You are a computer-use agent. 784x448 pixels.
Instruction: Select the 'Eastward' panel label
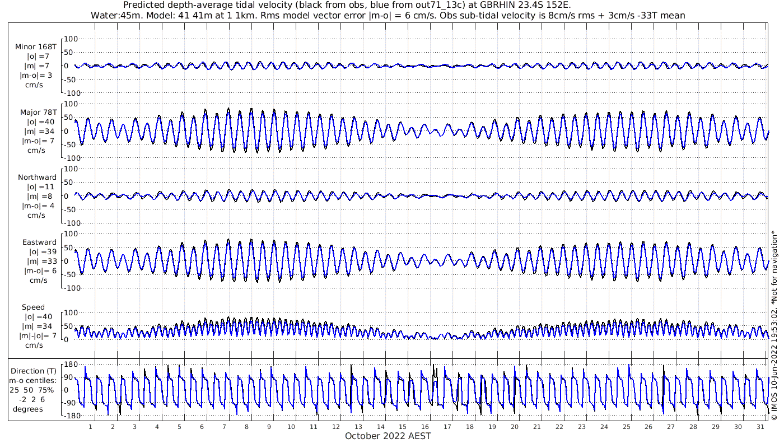click(x=39, y=242)
